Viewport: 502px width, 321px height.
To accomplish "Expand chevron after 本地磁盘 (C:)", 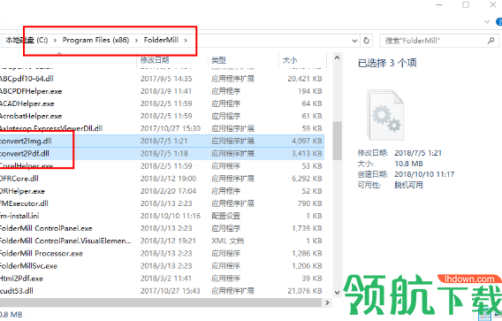I will pos(55,41).
